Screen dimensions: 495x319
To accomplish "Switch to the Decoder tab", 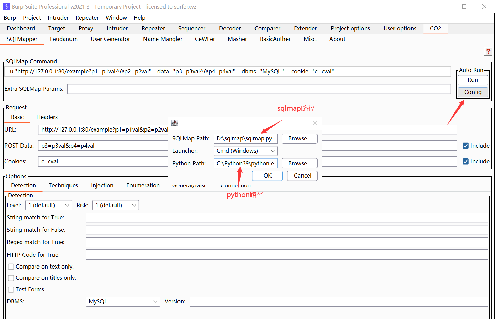I will coord(230,28).
